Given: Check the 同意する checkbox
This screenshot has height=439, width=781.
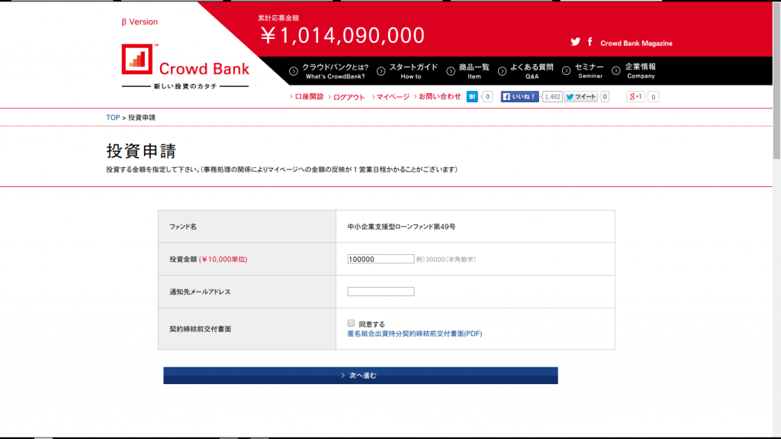Looking at the screenshot, I should (351, 323).
